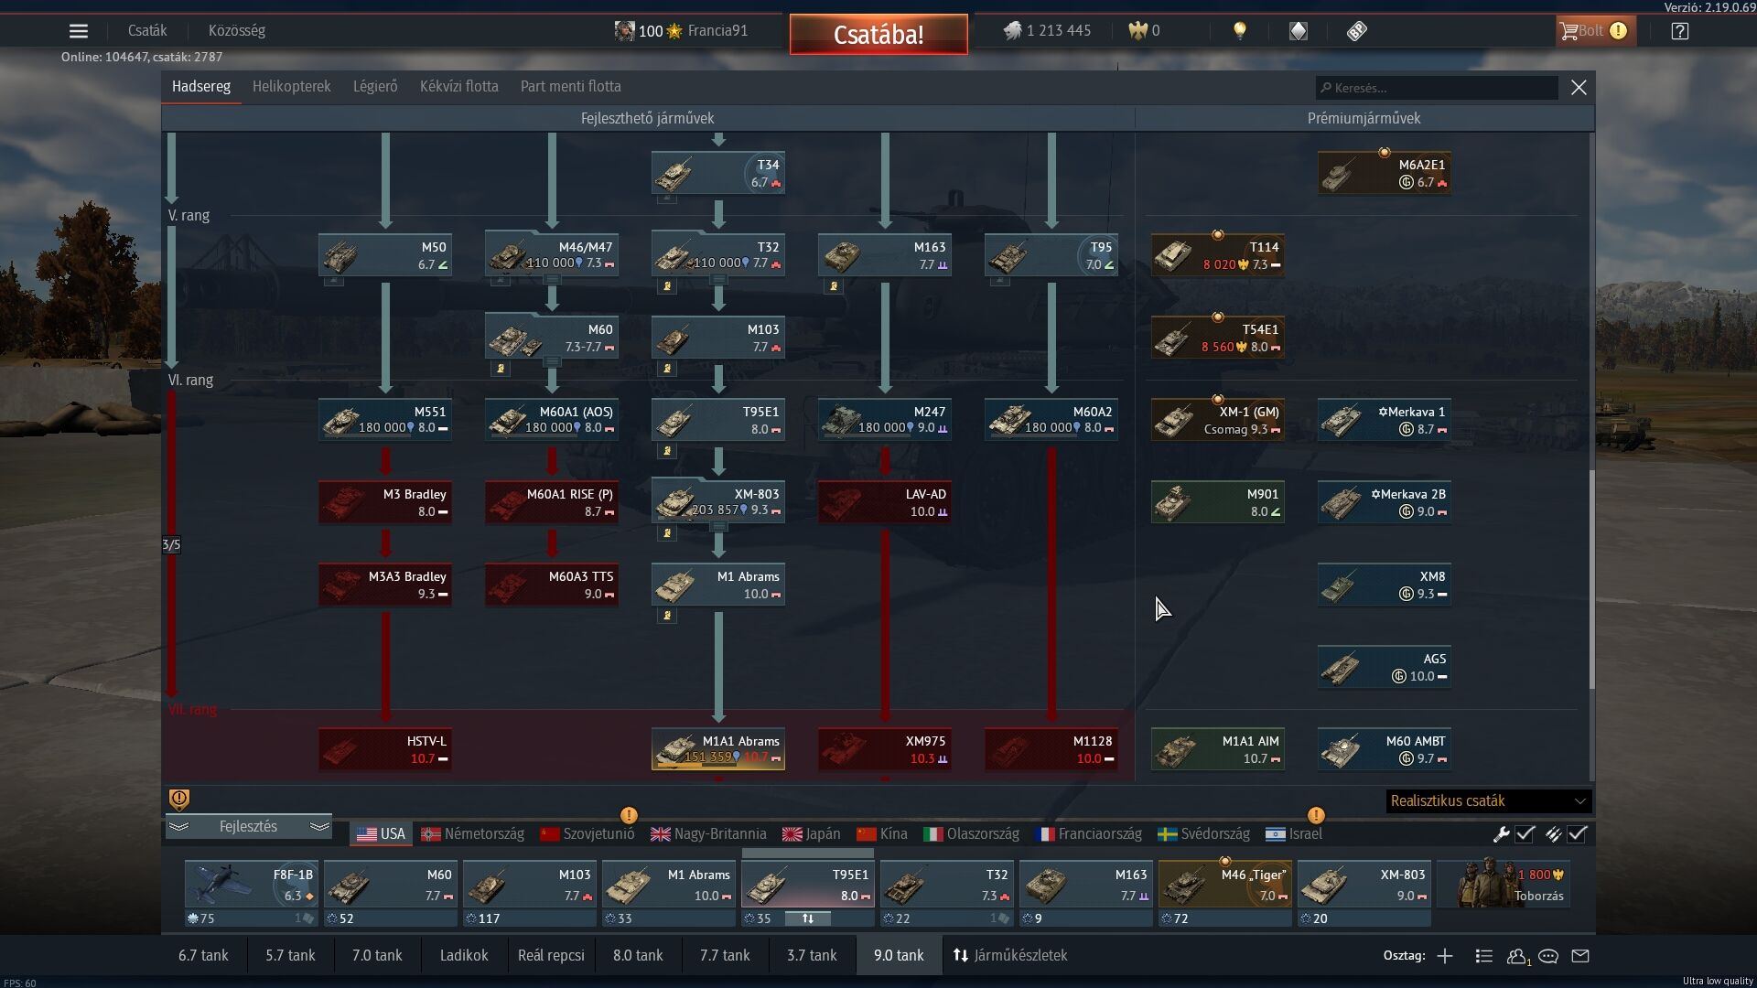The width and height of the screenshot is (1757, 988).
Task: Click the Keresés search field
Action: click(1437, 88)
